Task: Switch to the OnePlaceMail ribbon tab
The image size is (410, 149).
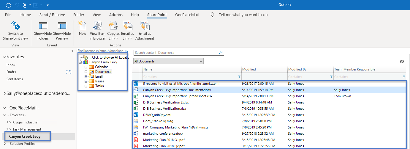Action: (x=187, y=15)
